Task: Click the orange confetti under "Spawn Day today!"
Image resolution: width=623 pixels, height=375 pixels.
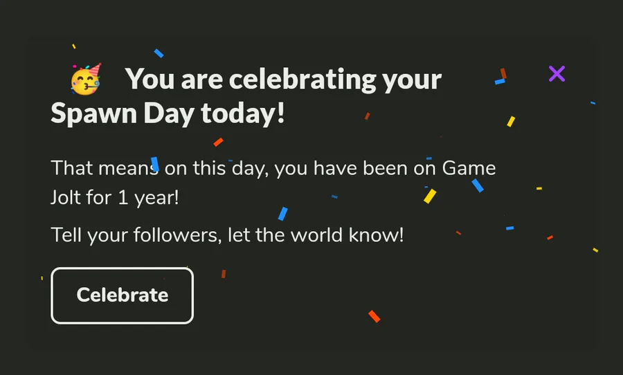Action: [218, 143]
